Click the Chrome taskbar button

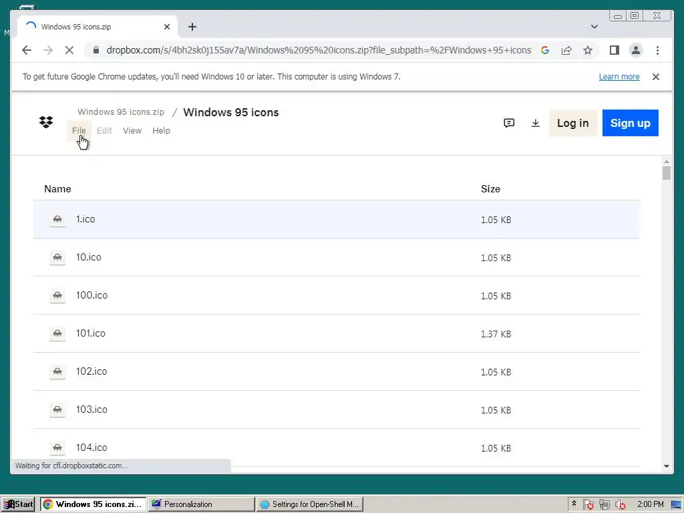(x=94, y=504)
